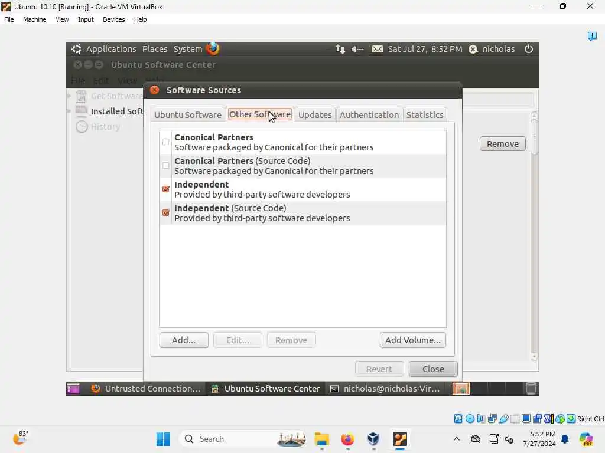Click the VirtualBox recording indicator
605x453 pixels.
pyautogui.click(x=537, y=419)
